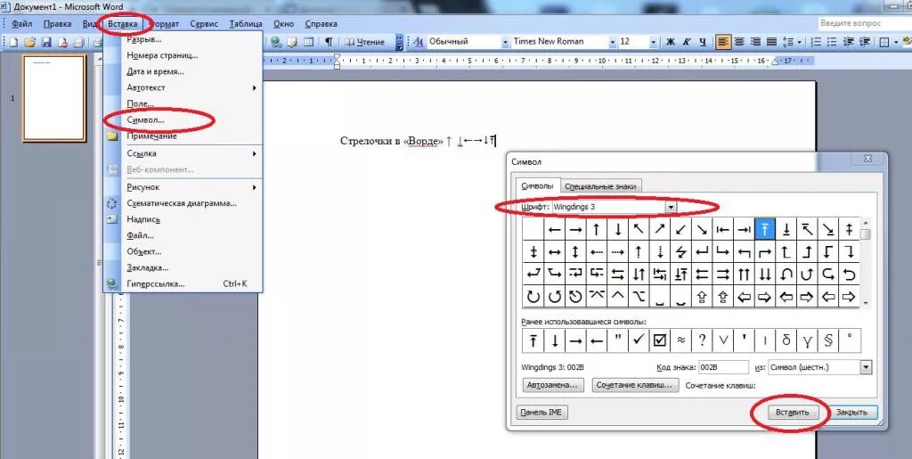The height and width of the screenshot is (459, 912).
Task: Center the text alignment
Action: 739,42
